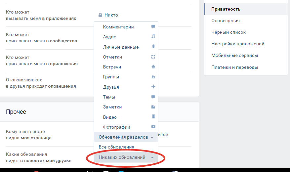Select the Темы option in the dropdown
The height and width of the screenshot is (172, 290).
point(109,97)
